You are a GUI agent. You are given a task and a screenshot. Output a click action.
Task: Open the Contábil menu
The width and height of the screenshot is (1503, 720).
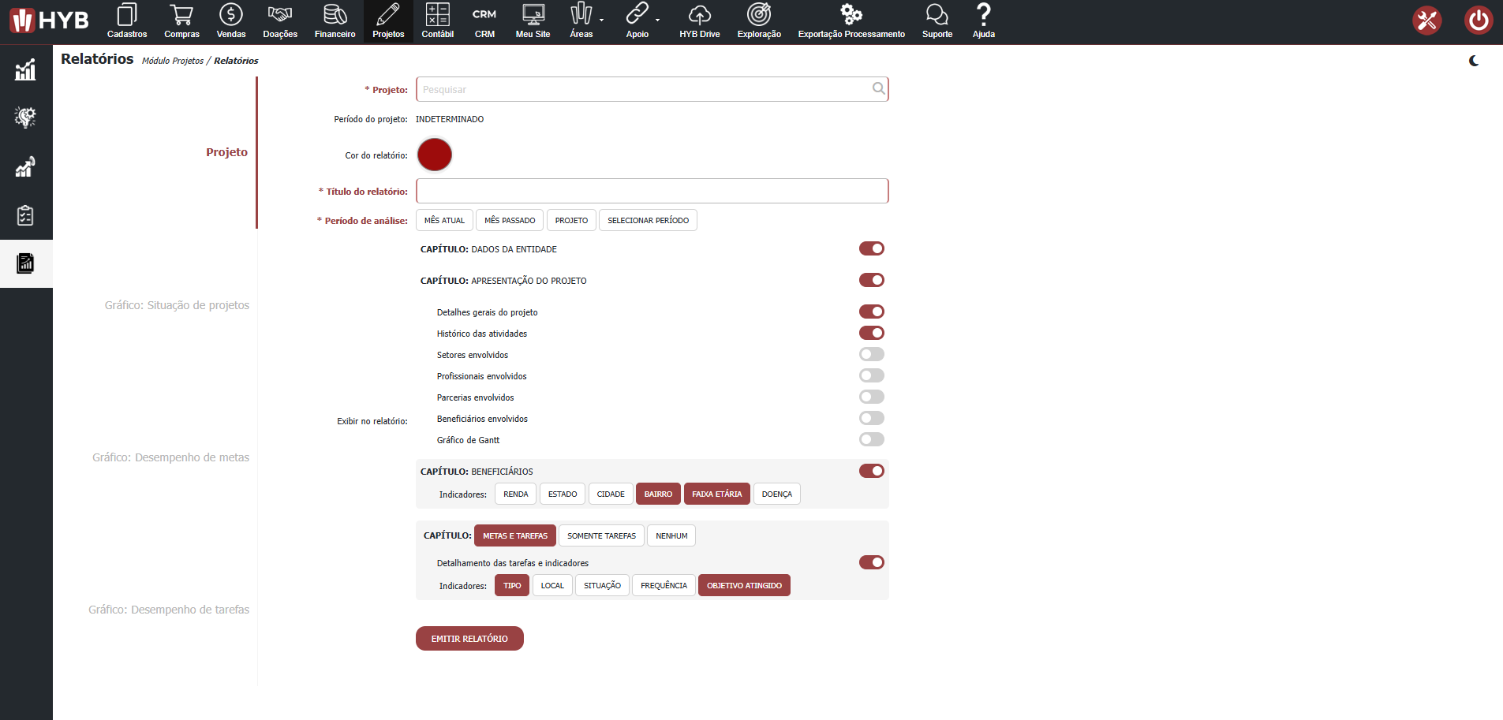(x=437, y=21)
